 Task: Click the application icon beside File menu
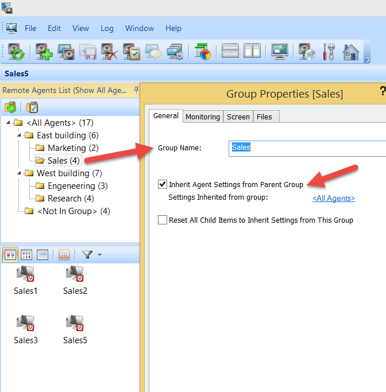11,28
